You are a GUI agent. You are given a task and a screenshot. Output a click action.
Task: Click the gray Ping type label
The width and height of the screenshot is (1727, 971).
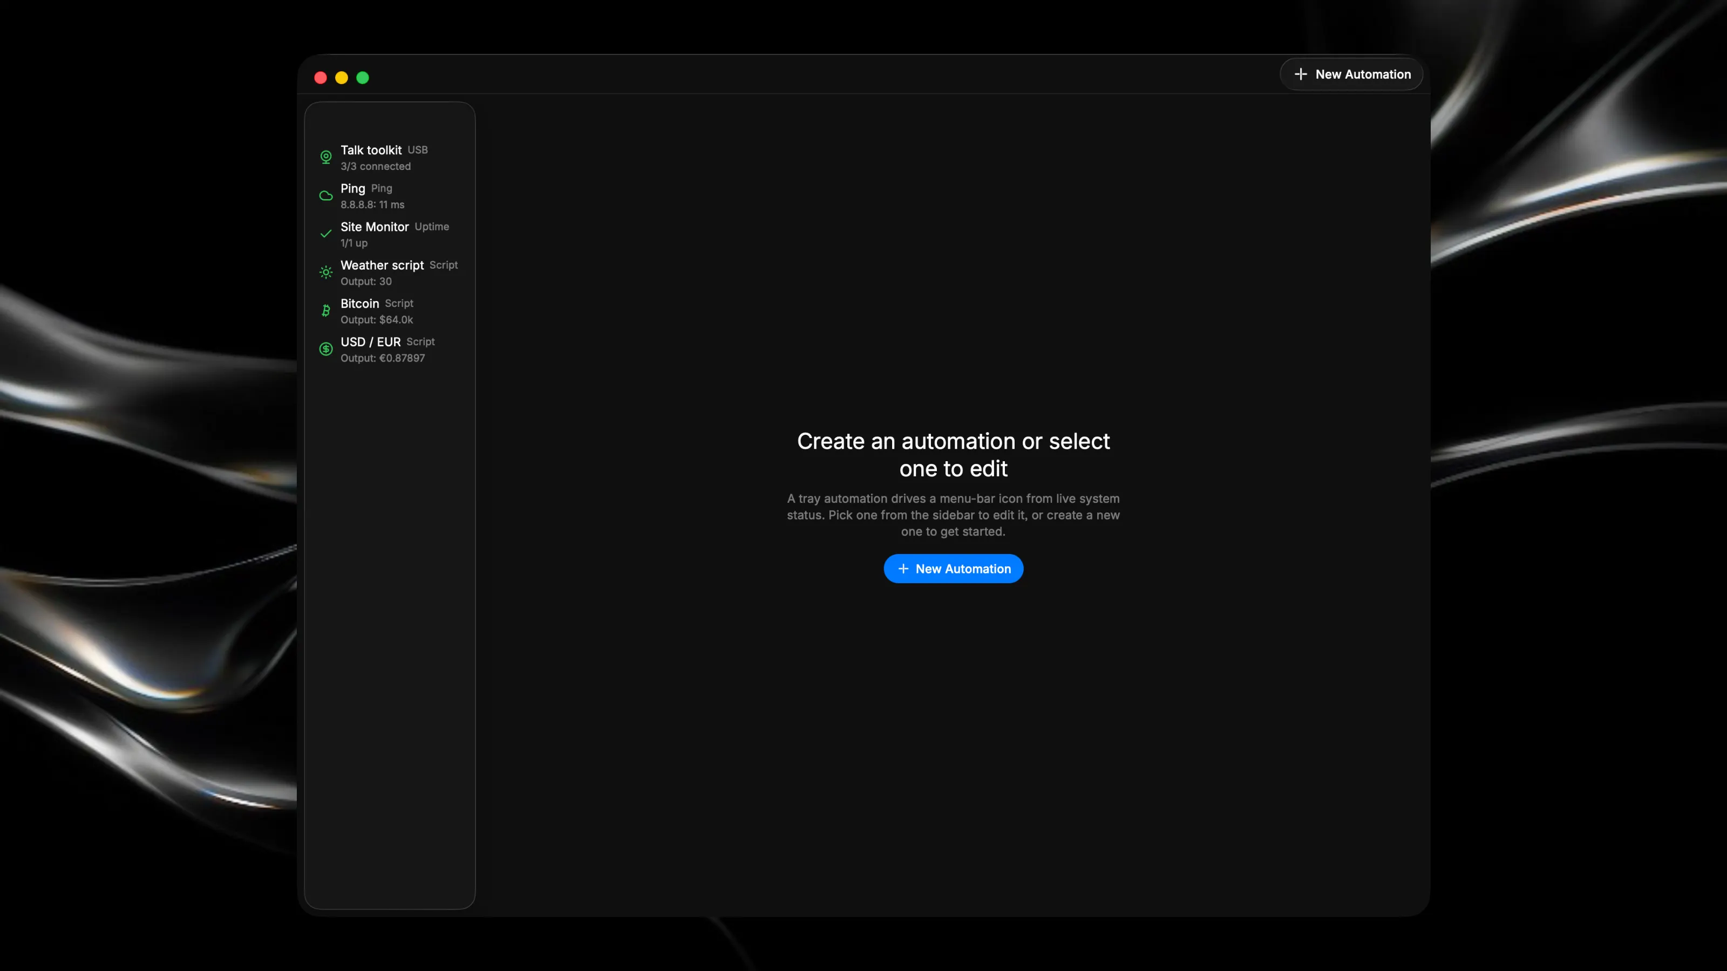pyautogui.click(x=382, y=188)
